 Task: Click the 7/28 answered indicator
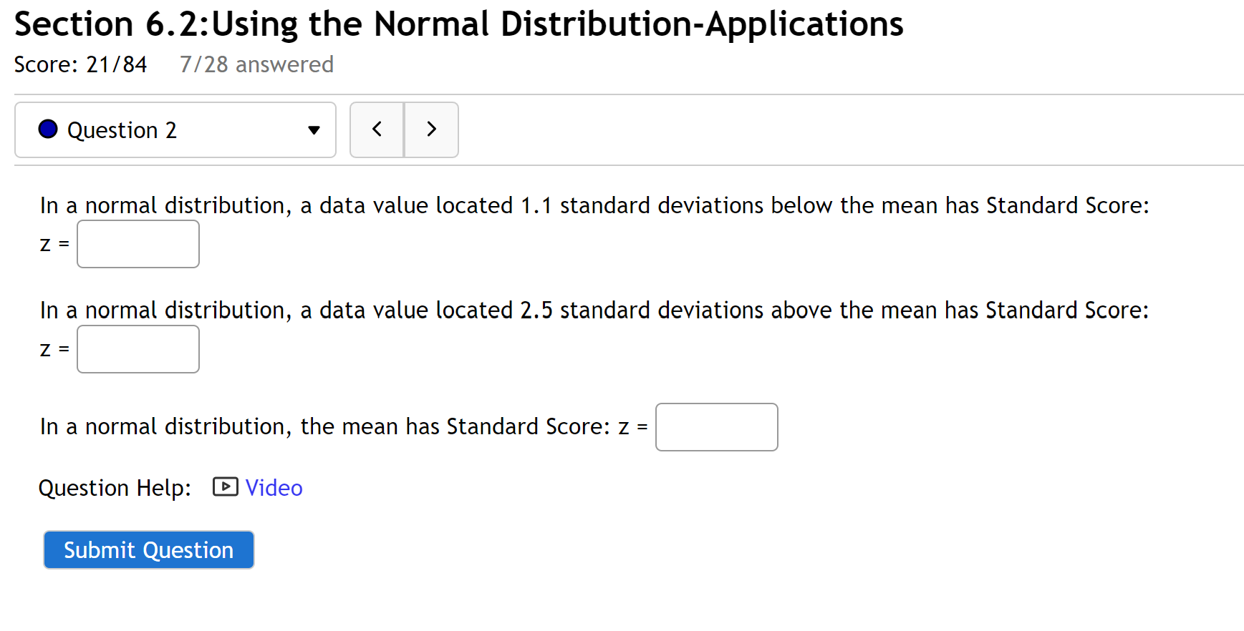click(x=256, y=64)
